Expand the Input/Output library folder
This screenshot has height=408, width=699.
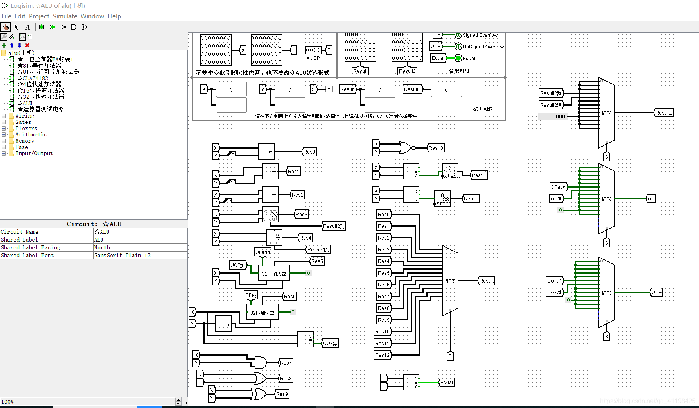tap(4, 153)
